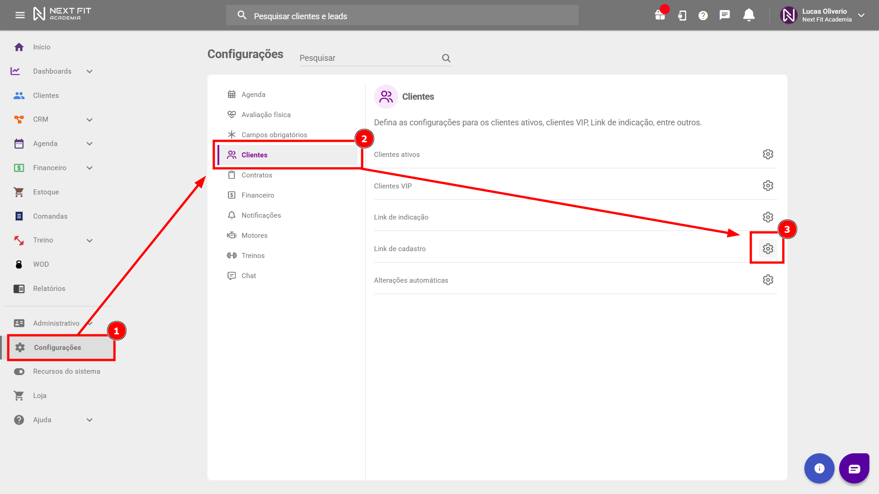This screenshot has height=494, width=879.
Task: Select Notificações in settings list
Action: [261, 215]
